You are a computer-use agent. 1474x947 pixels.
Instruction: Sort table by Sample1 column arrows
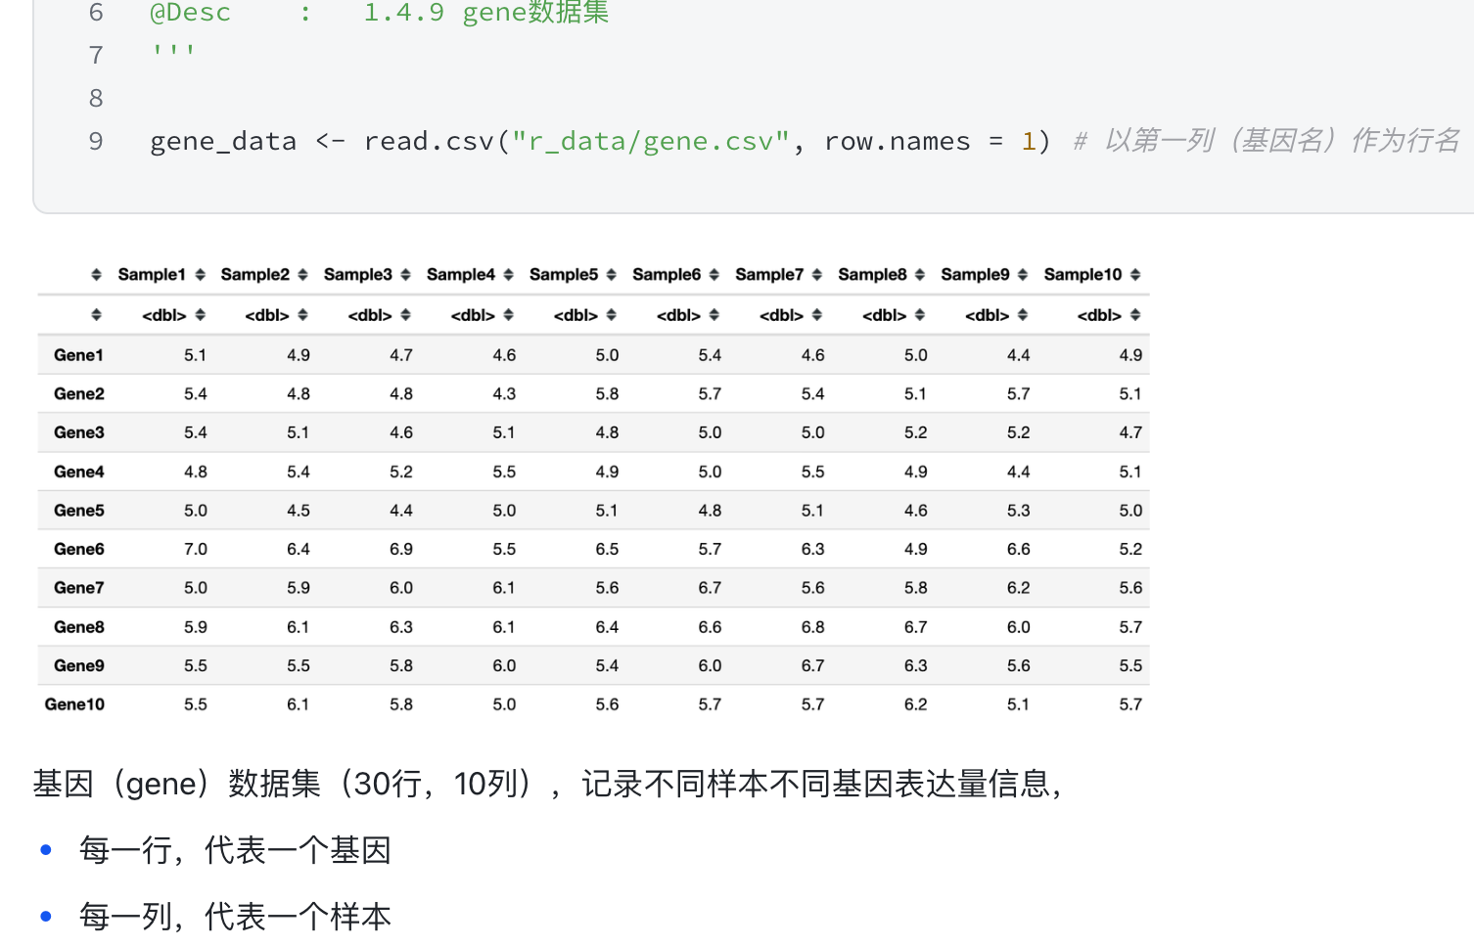200,275
